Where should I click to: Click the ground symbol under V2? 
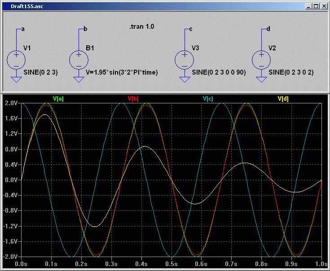(x=261, y=80)
